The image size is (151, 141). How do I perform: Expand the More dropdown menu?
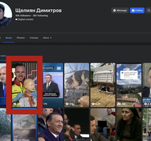coord(47,38)
